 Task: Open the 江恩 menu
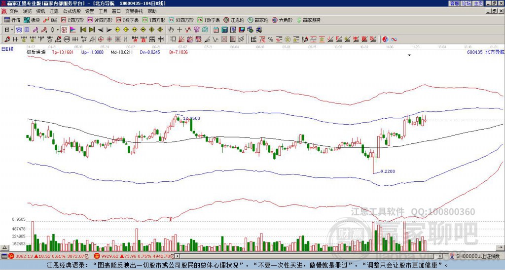click(54, 11)
